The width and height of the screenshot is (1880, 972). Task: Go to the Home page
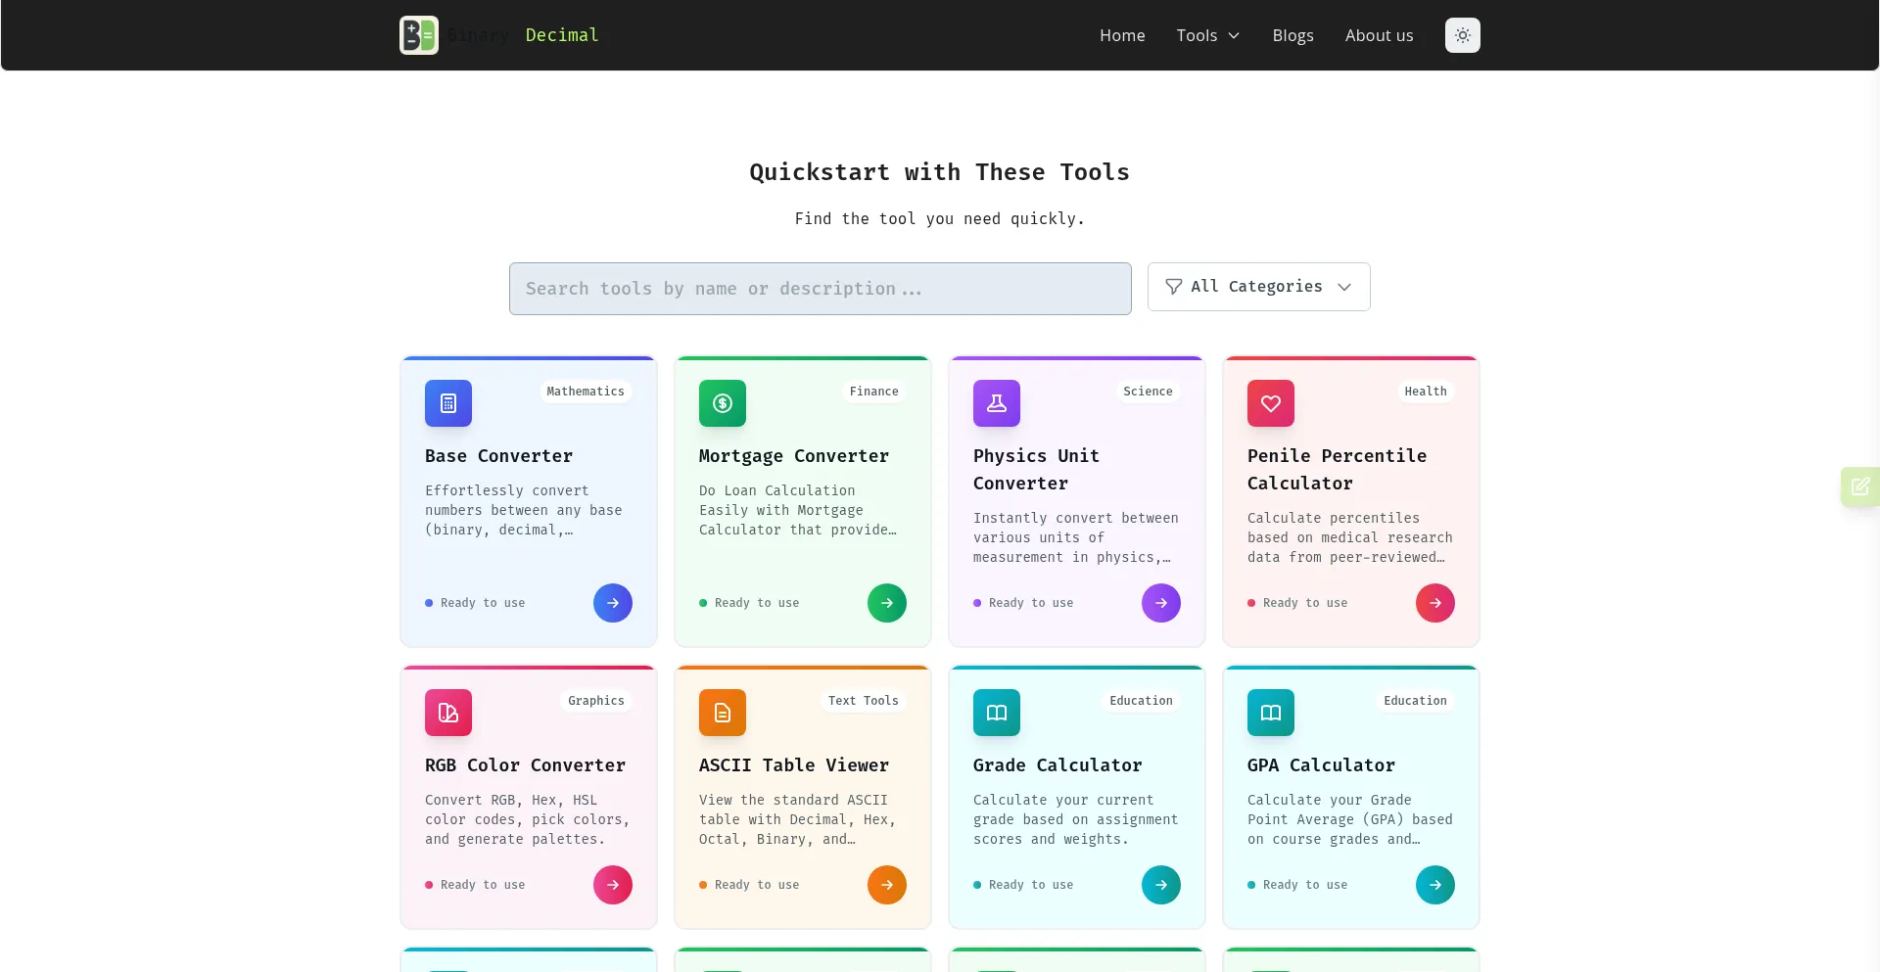coord(1122,35)
